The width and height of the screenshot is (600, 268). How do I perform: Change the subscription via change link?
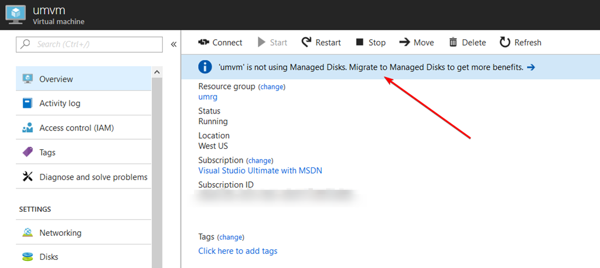tap(260, 160)
